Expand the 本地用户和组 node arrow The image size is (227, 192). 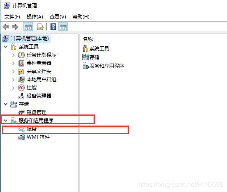(x=13, y=80)
